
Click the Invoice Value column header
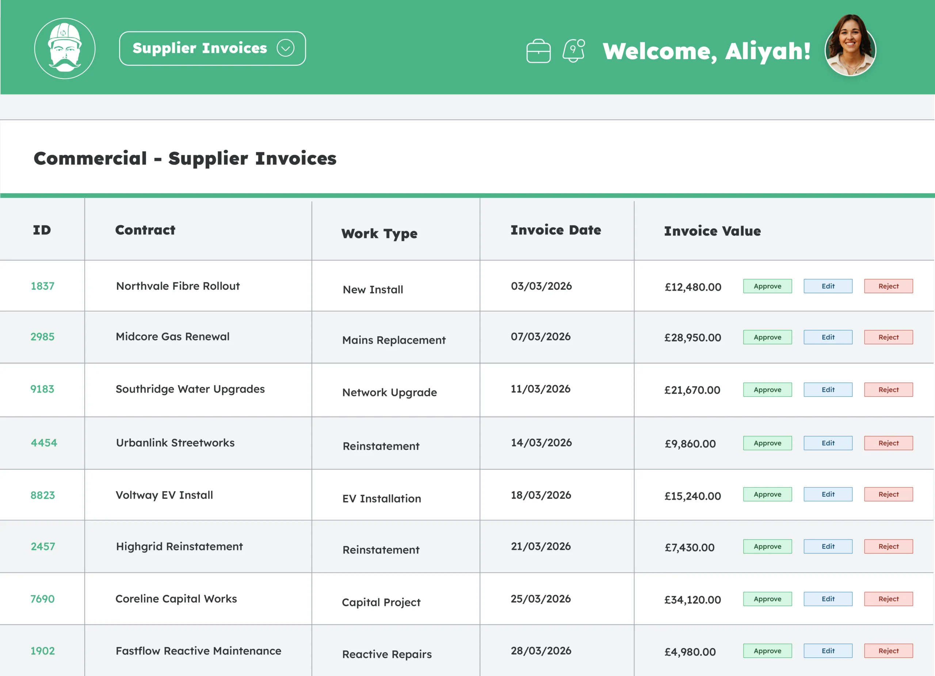(x=712, y=231)
